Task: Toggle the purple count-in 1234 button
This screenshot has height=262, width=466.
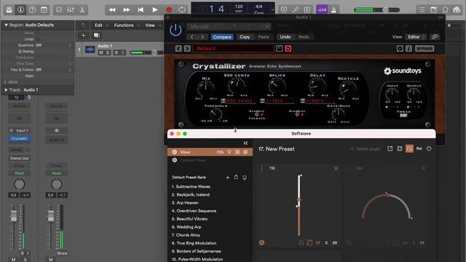Action: (322, 9)
